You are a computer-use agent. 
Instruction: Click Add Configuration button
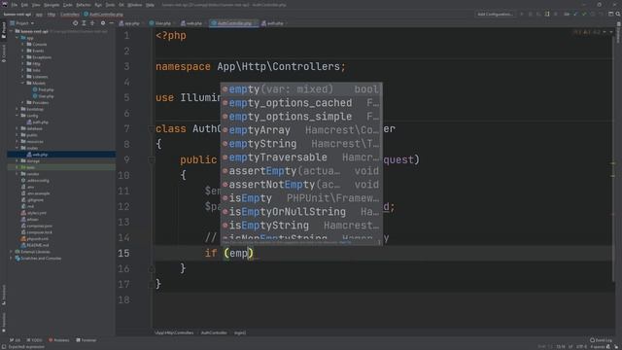click(495, 15)
